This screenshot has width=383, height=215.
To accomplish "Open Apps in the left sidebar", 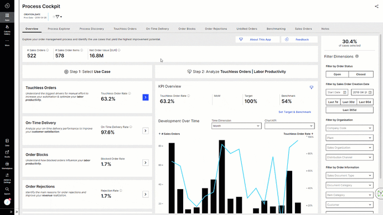I will tap(7, 17).
